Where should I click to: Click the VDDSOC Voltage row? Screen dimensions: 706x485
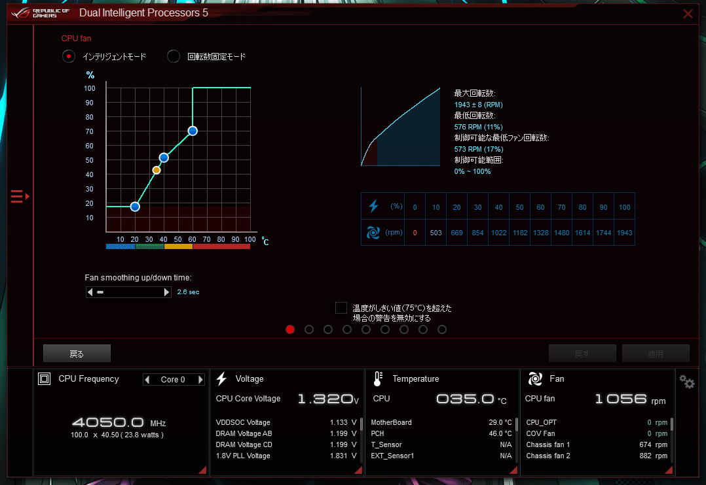tap(286, 422)
